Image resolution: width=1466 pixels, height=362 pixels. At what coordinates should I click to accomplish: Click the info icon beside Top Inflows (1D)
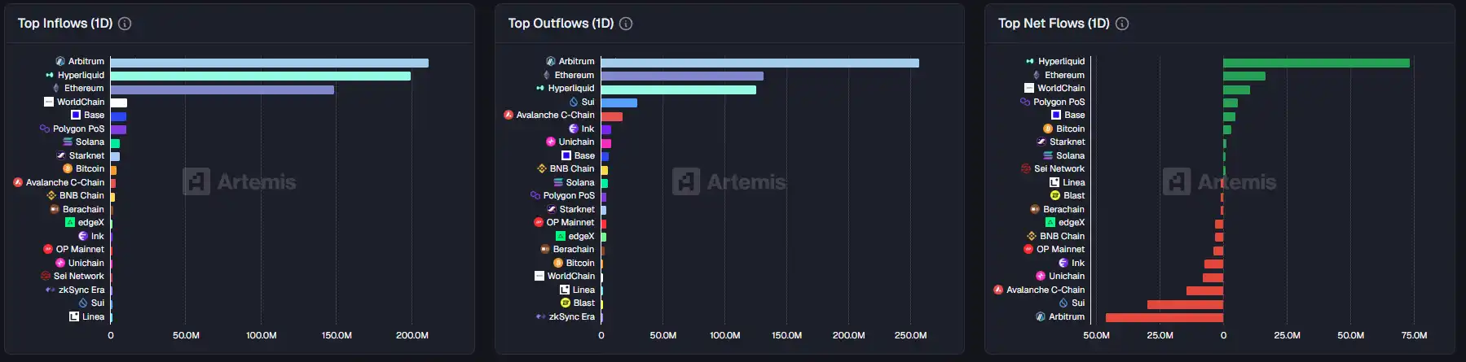(125, 24)
